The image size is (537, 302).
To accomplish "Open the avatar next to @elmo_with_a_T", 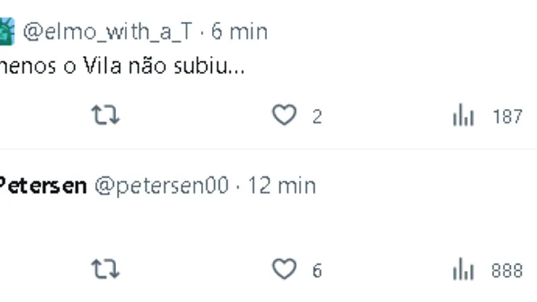I will tap(6, 31).
